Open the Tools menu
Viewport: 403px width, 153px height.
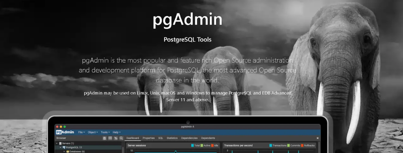pyautogui.click(x=105, y=132)
